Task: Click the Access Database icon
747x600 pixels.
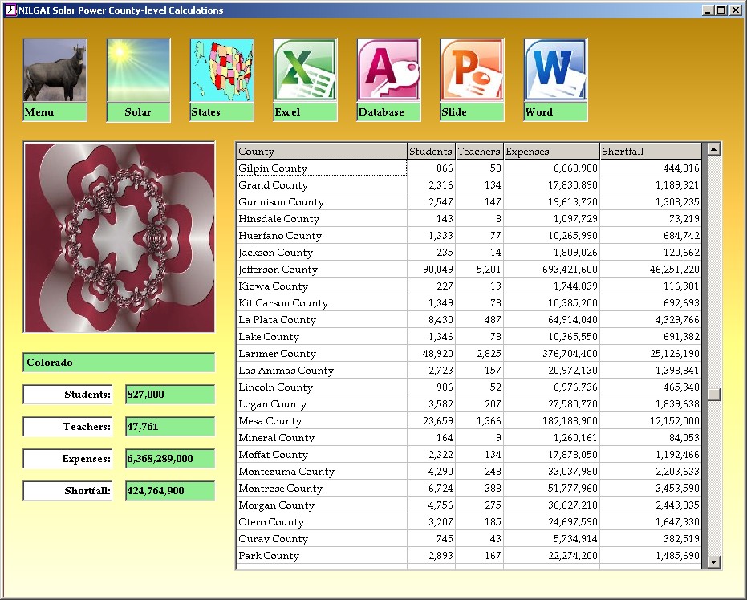Action: click(388, 71)
